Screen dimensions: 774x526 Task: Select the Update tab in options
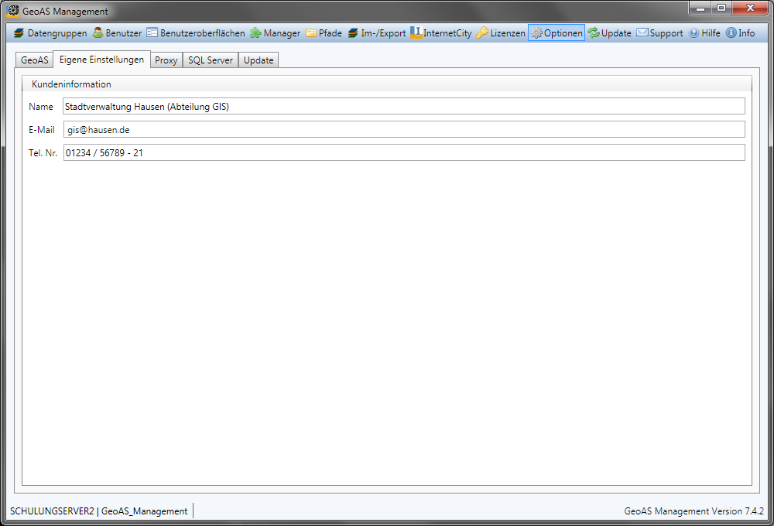point(259,60)
